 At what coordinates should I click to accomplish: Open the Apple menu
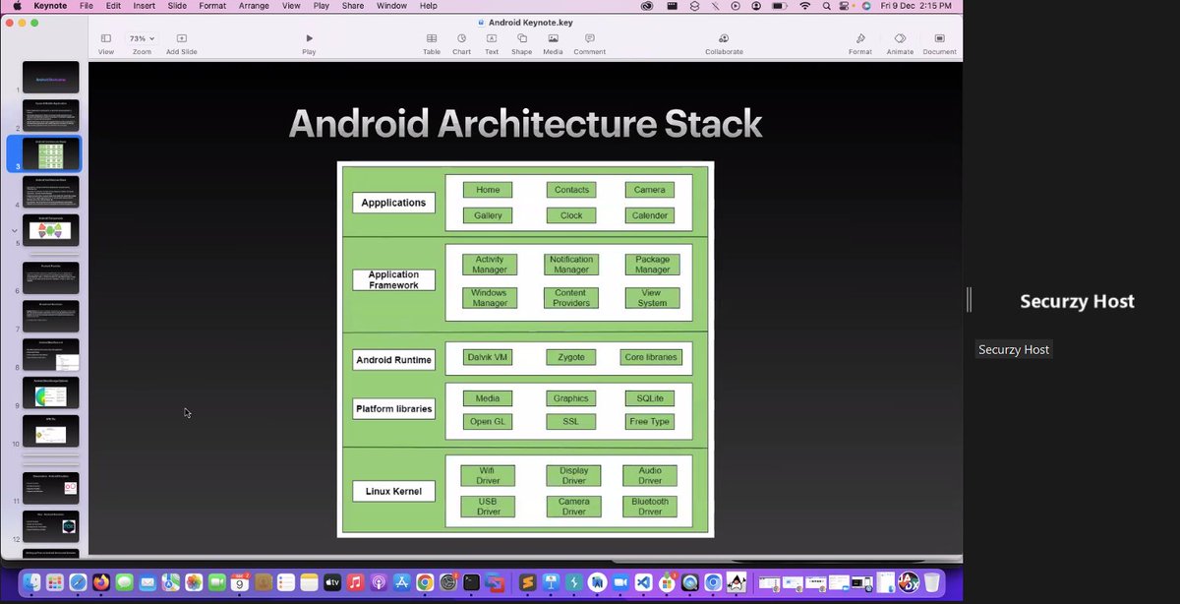17,6
